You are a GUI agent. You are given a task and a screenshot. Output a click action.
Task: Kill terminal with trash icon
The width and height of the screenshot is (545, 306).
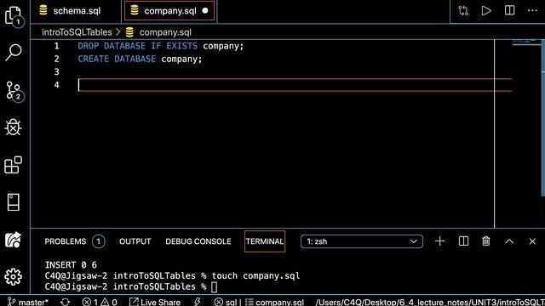click(x=486, y=241)
